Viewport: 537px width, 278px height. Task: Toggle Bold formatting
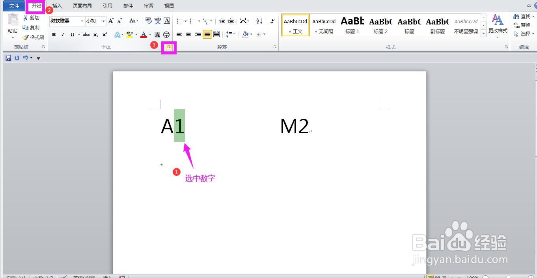[54, 35]
